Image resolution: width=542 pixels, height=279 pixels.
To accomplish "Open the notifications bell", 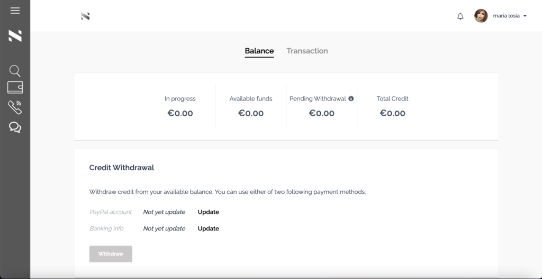I will tap(460, 16).
